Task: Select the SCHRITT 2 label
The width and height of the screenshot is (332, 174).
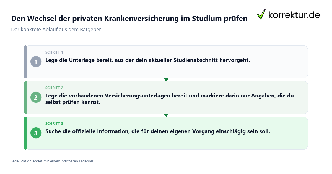Action: [x=54, y=88]
